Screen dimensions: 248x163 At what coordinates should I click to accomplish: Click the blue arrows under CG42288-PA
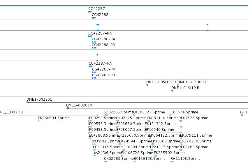94,72
